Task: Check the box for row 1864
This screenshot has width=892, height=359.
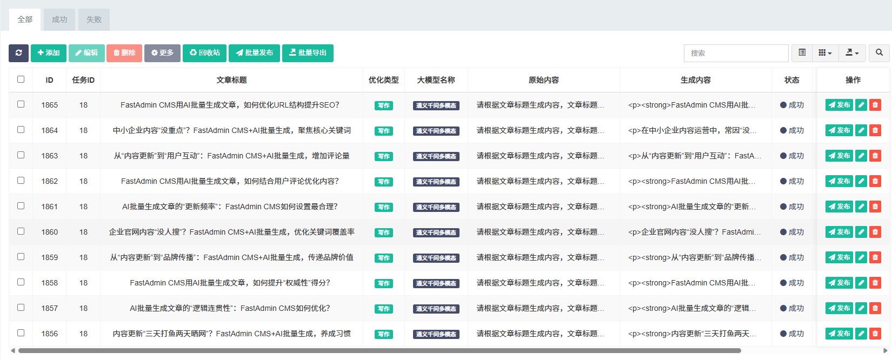Action: pyautogui.click(x=21, y=129)
